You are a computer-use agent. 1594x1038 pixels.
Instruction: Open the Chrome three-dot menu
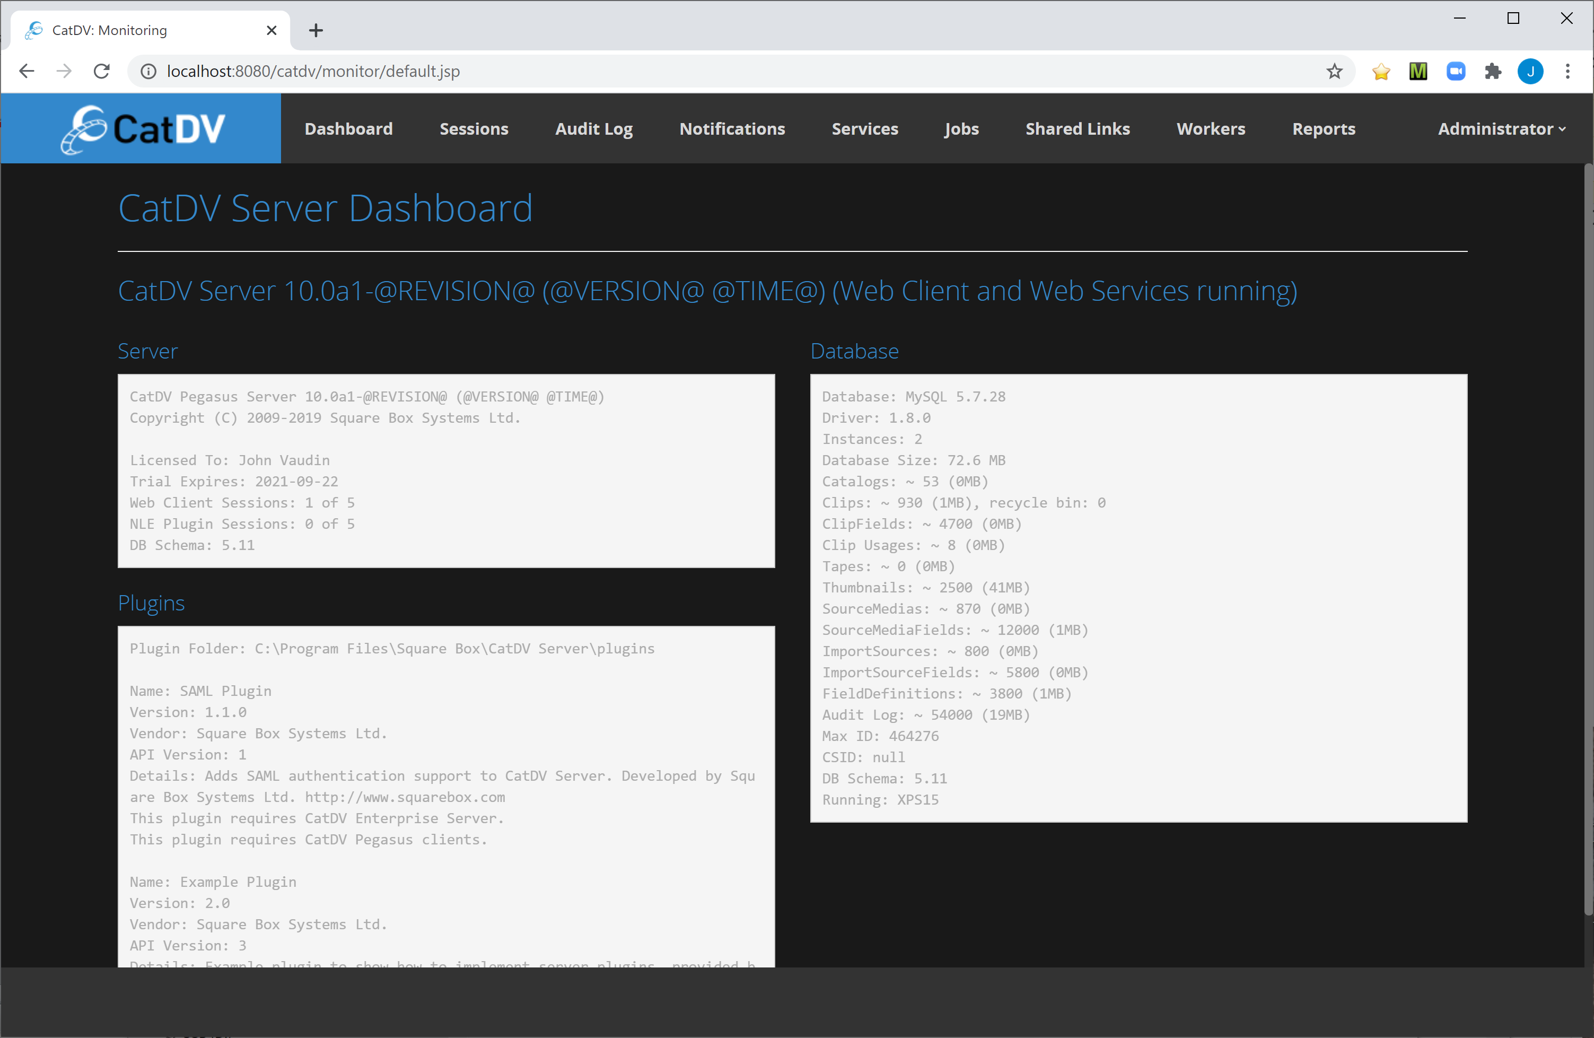click(x=1568, y=71)
